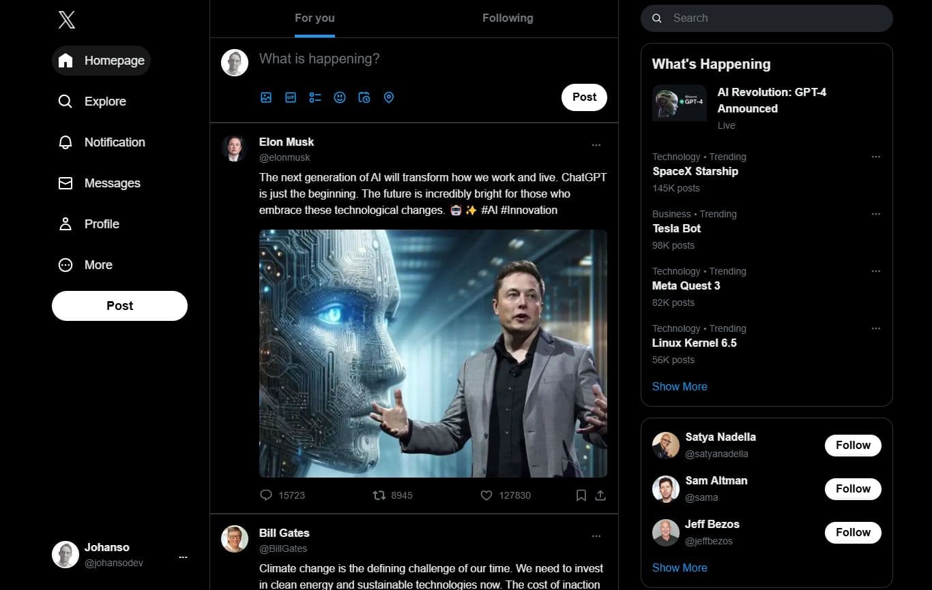Add an image to the post

(266, 97)
